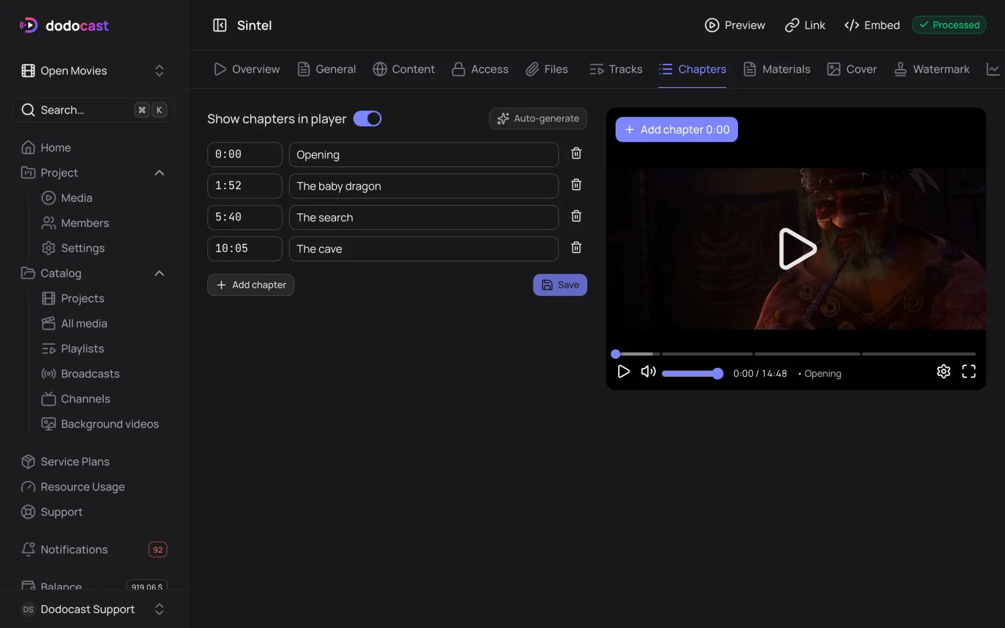The width and height of the screenshot is (1005, 628).
Task: Edit The baby dragon title field
Action: [x=424, y=186]
